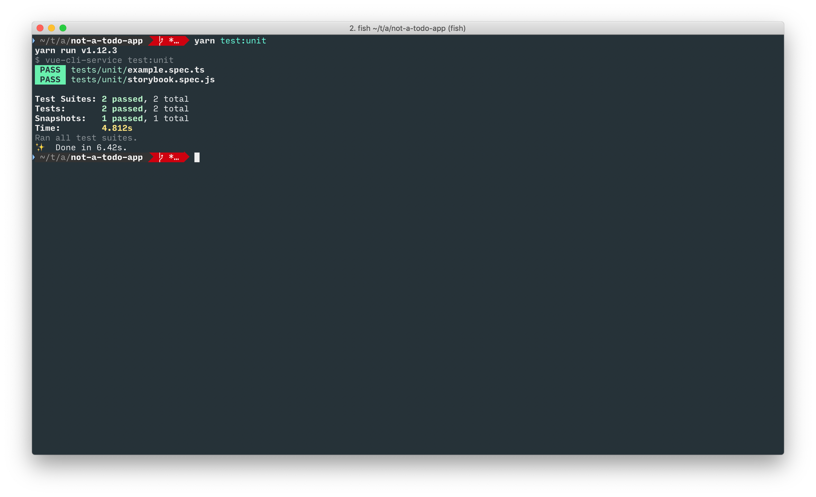Image resolution: width=816 pixels, height=497 pixels.
Task: Click the red git branch segment on top prompt
Action: 169,41
